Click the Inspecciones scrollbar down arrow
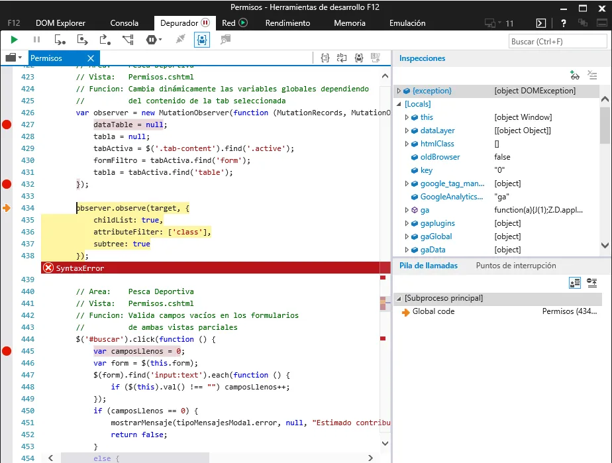The height and width of the screenshot is (463, 612). pyautogui.click(x=605, y=245)
